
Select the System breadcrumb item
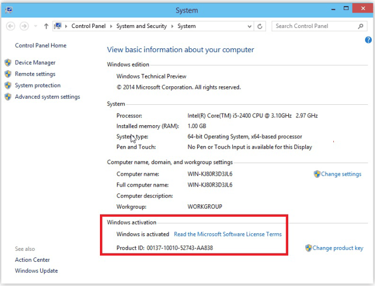(x=187, y=26)
